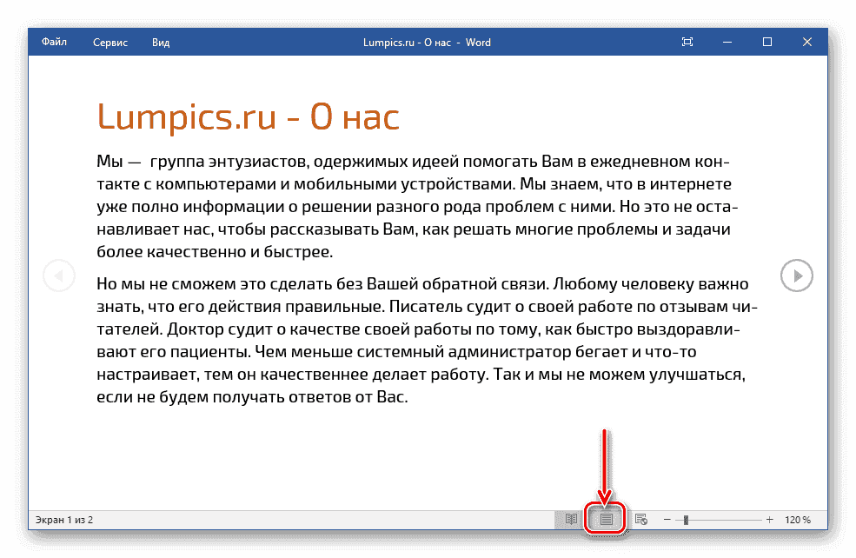856x558 pixels.
Task: Toggle Auto-hide Ribbon in title bar
Action: click(x=687, y=41)
